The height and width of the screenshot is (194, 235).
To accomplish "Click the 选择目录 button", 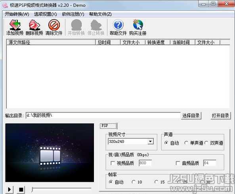I will click(x=191, y=116).
